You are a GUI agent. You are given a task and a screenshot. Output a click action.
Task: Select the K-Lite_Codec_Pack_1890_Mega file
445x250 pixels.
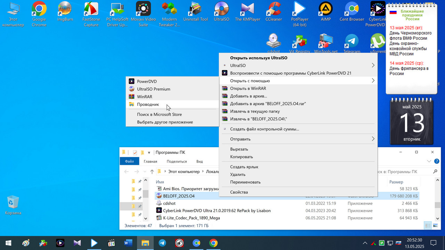coord(191,218)
